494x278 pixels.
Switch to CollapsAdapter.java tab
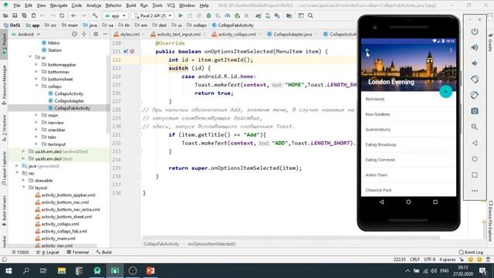[x=293, y=34]
